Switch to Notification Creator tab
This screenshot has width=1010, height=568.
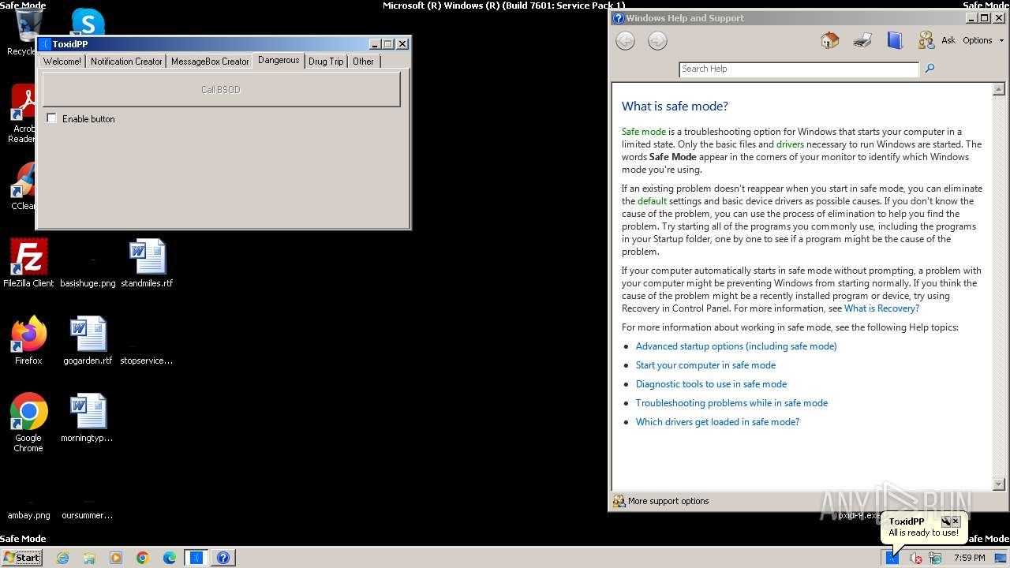tap(126, 62)
